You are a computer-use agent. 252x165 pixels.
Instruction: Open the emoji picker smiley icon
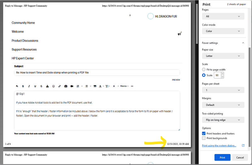(53, 86)
